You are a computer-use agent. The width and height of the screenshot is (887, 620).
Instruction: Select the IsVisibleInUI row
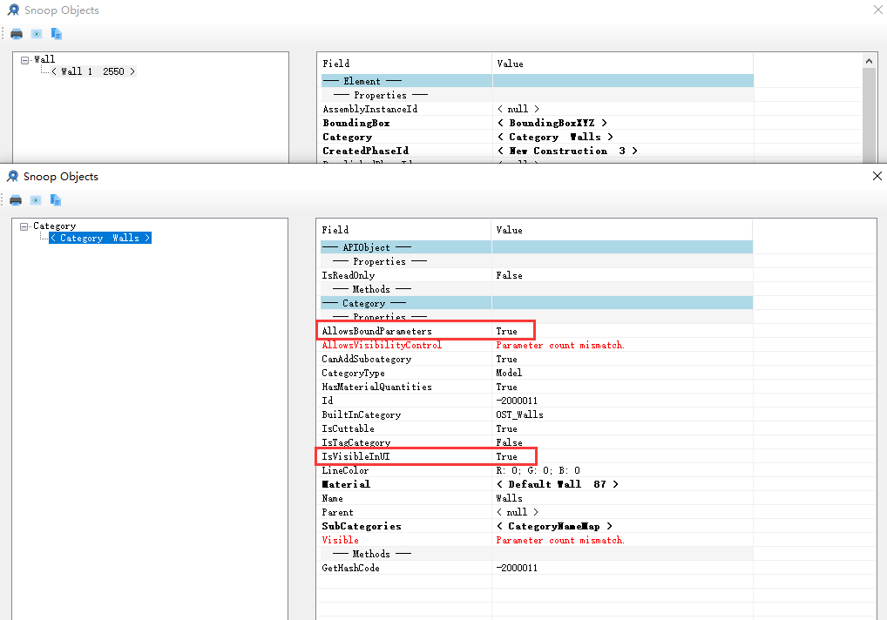(x=536, y=456)
